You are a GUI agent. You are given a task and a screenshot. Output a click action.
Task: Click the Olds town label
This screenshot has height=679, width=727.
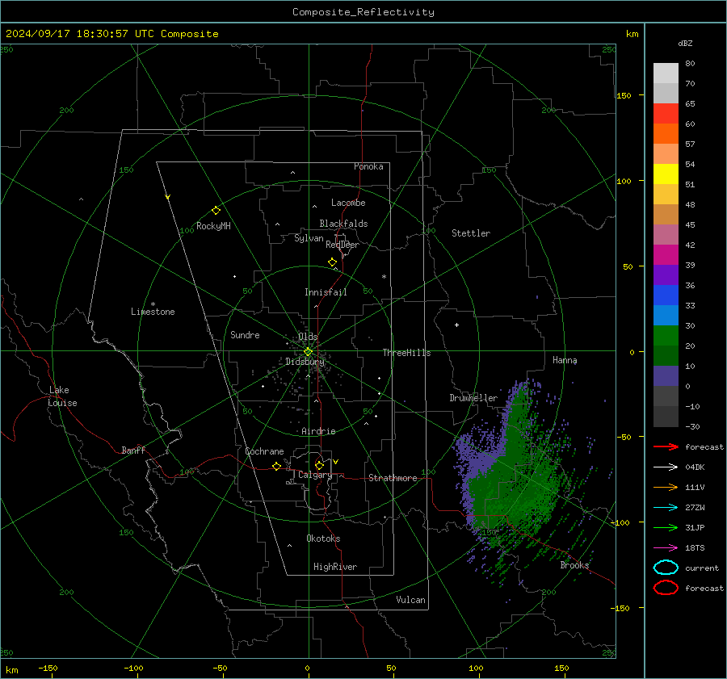pyautogui.click(x=308, y=337)
